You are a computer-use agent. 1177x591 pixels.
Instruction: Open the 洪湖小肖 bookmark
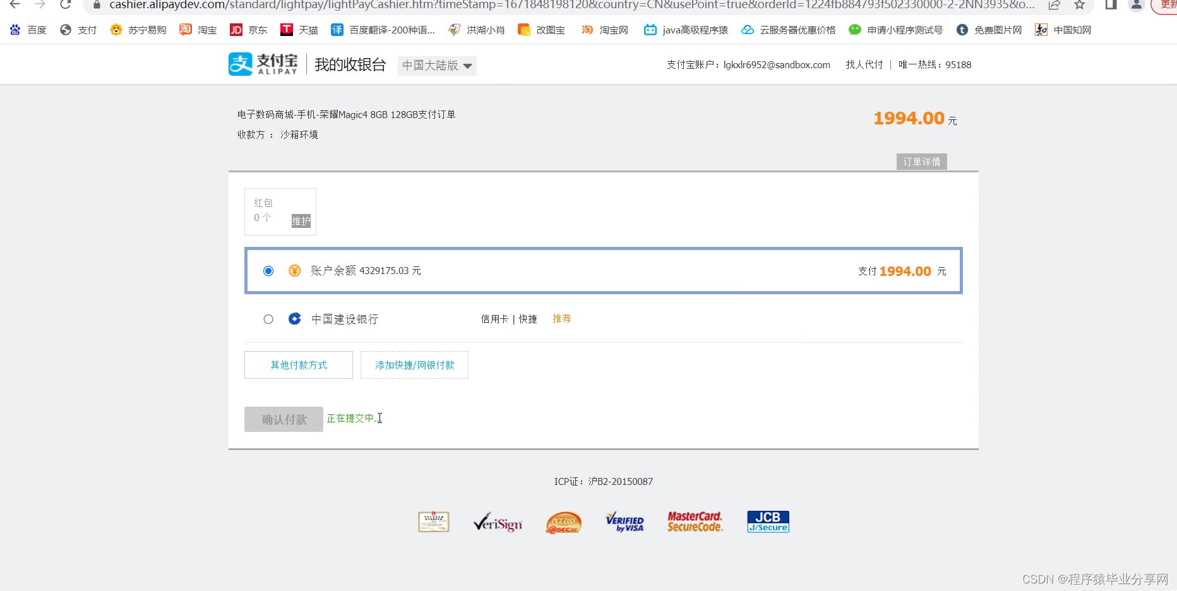(x=477, y=30)
